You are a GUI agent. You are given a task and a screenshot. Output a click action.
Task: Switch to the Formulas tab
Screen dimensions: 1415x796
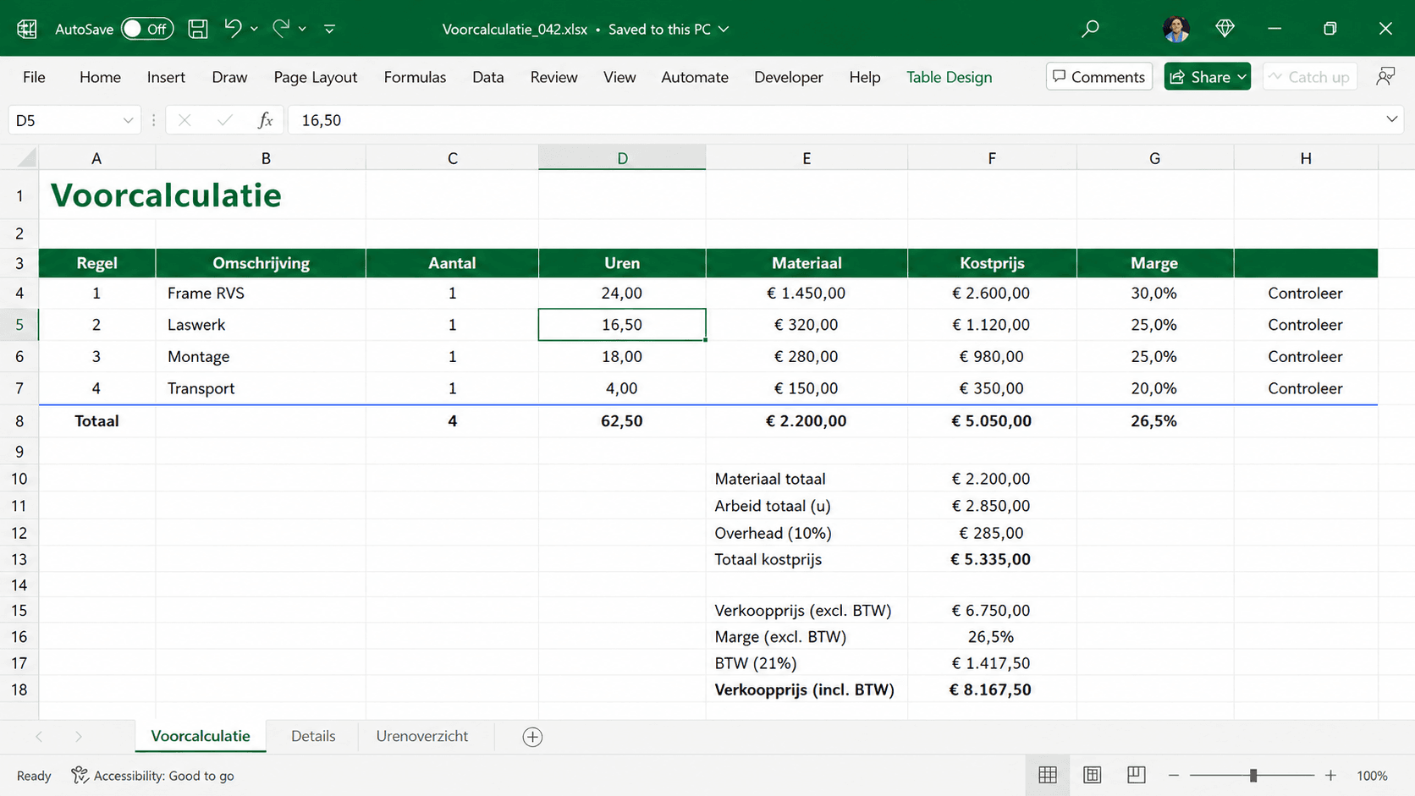click(x=415, y=77)
